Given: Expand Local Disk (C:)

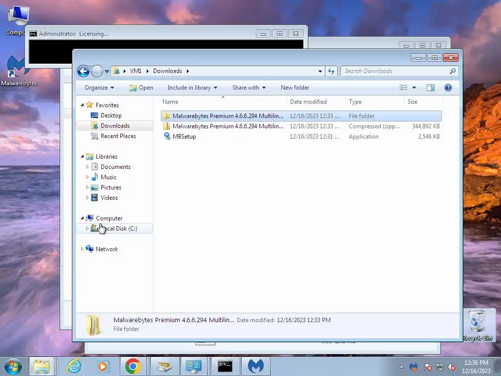Looking at the screenshot, I should [x=87, y=228].
